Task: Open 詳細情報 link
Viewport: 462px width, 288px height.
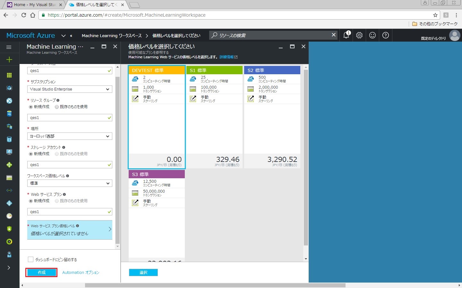Action: click(x=228, y=57)
